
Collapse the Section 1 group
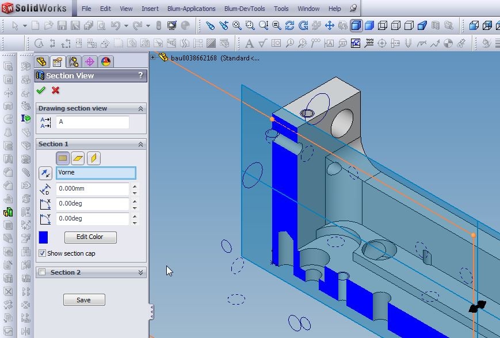click(140, 145)
